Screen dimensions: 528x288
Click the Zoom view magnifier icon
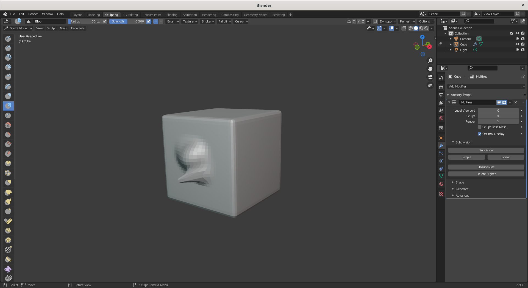(430, 61)
